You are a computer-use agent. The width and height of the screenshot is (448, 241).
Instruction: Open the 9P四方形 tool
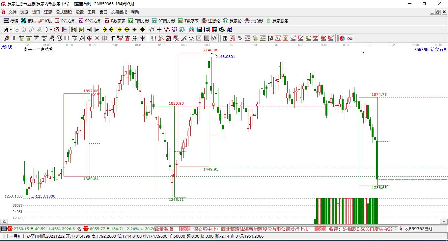coord(90,21)
